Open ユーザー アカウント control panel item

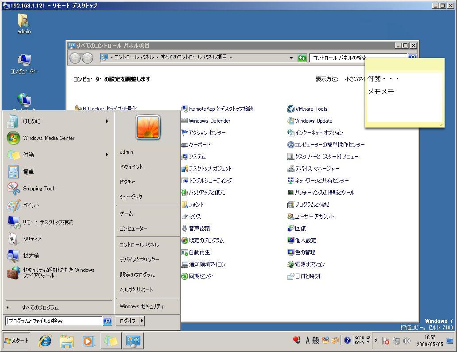311,216
